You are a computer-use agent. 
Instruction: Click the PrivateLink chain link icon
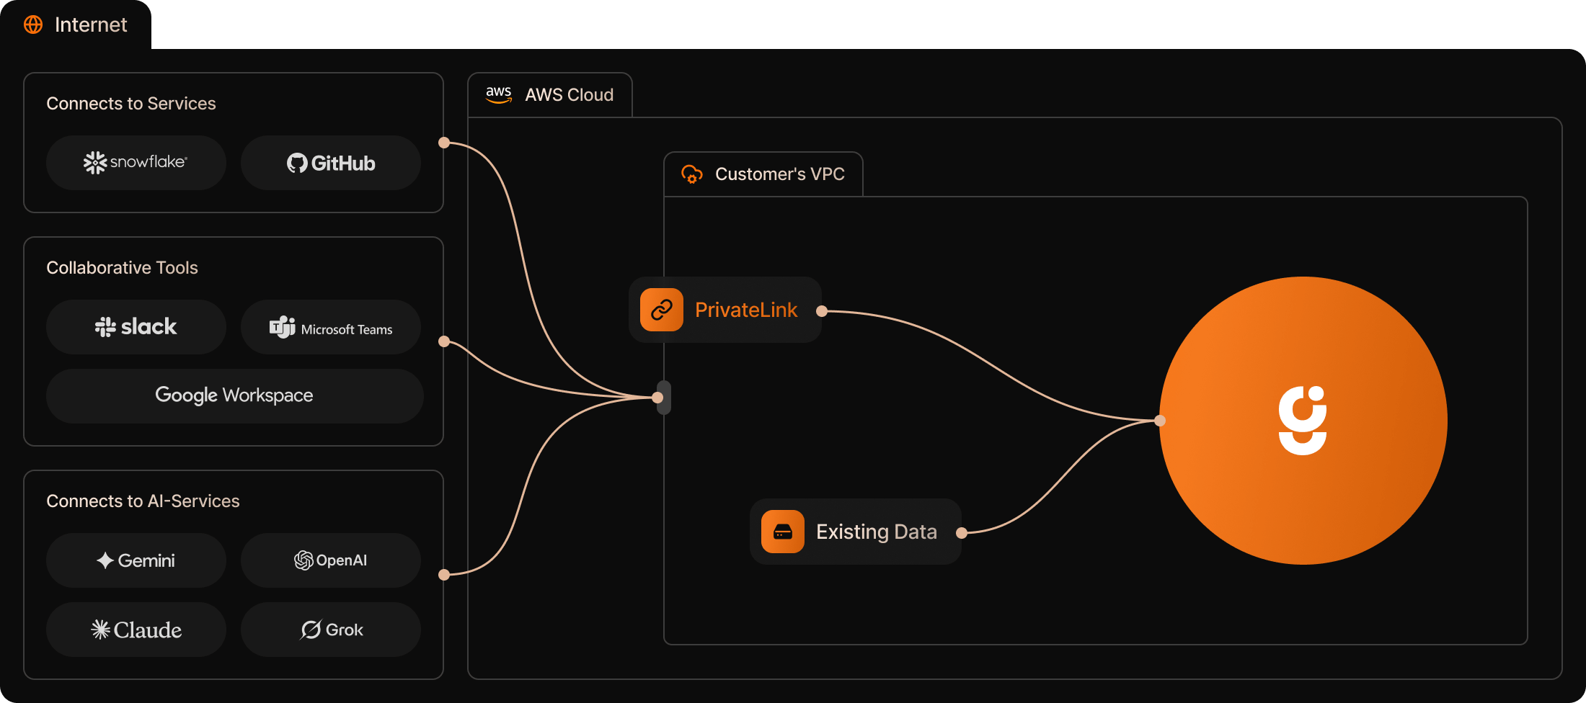[x=662, y=310]
